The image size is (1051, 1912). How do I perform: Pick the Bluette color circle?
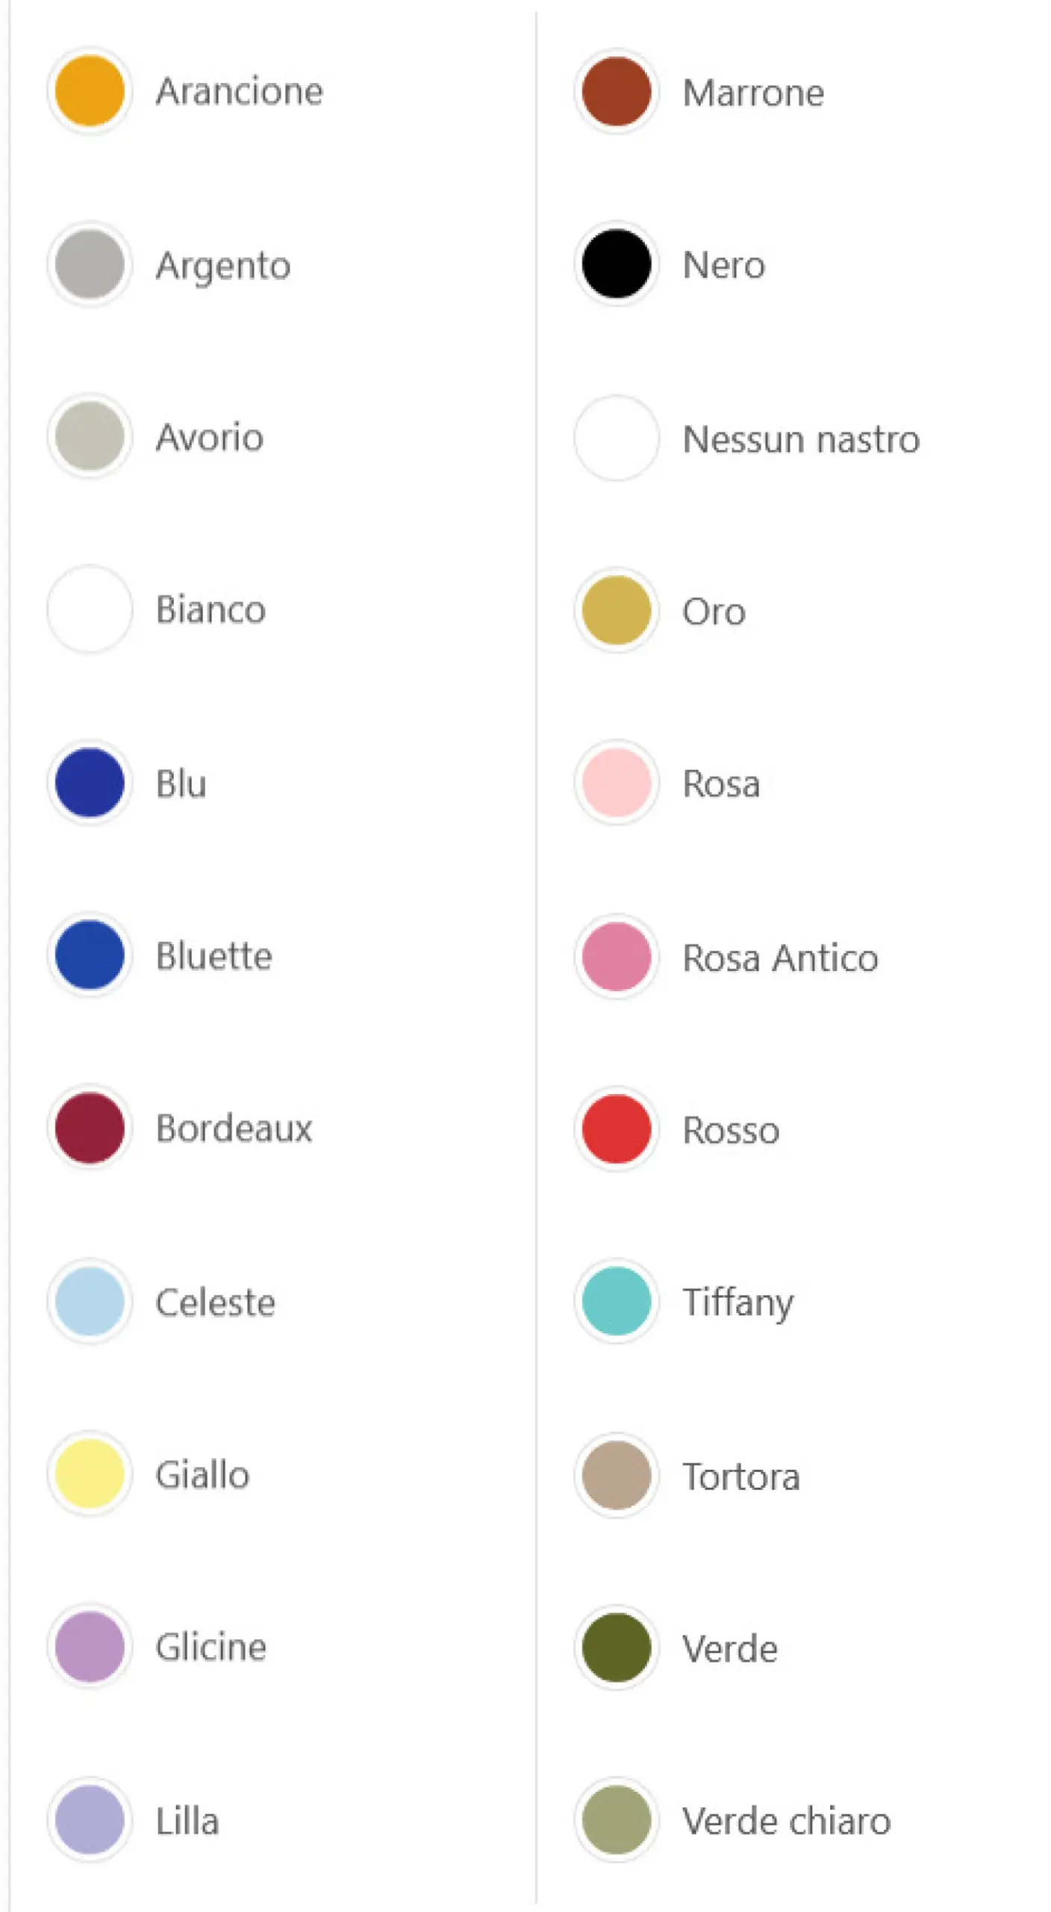[90, 955]
